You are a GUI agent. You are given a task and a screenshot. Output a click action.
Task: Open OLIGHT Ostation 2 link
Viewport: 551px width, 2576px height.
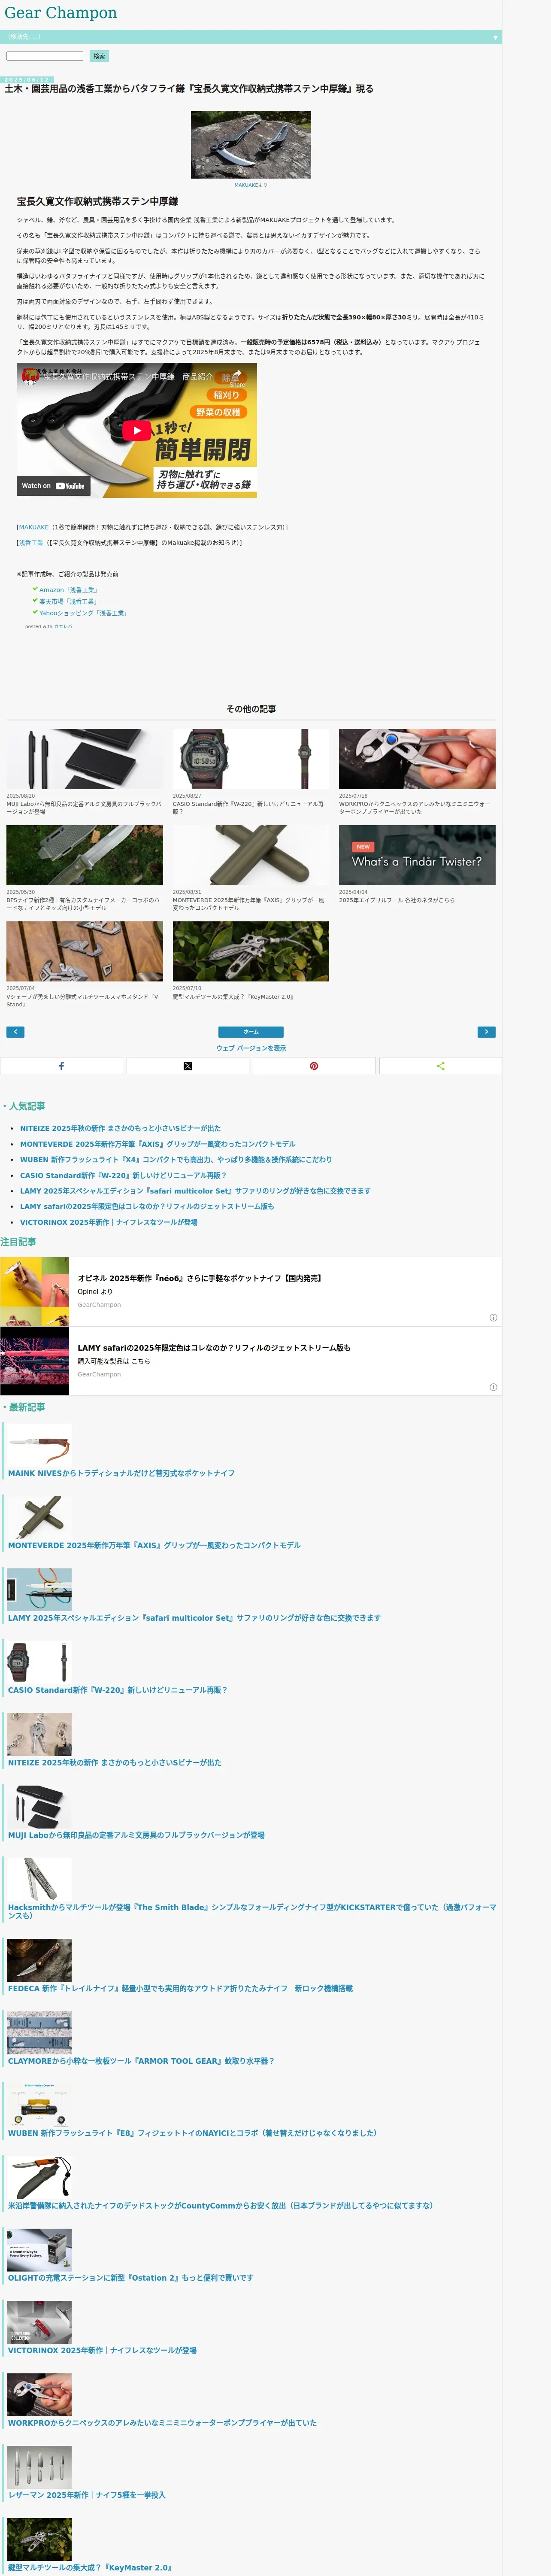(131, 2278)
